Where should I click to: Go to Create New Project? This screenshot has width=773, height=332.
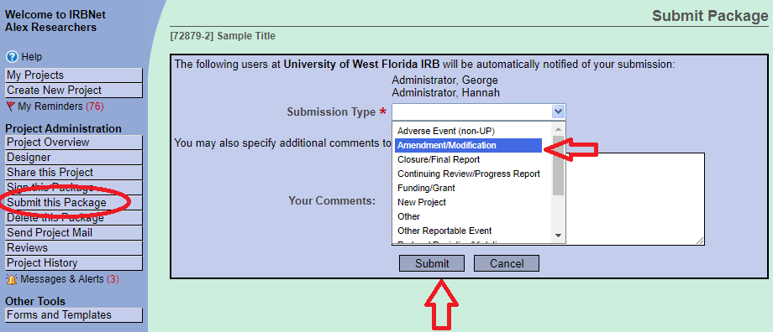coord(74,91)
